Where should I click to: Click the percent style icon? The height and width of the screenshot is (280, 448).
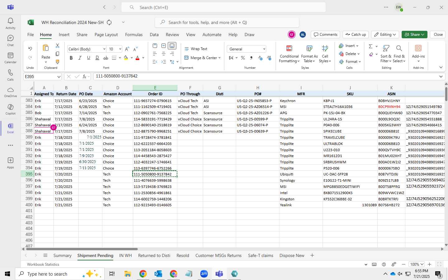click(x=243, y=58)
